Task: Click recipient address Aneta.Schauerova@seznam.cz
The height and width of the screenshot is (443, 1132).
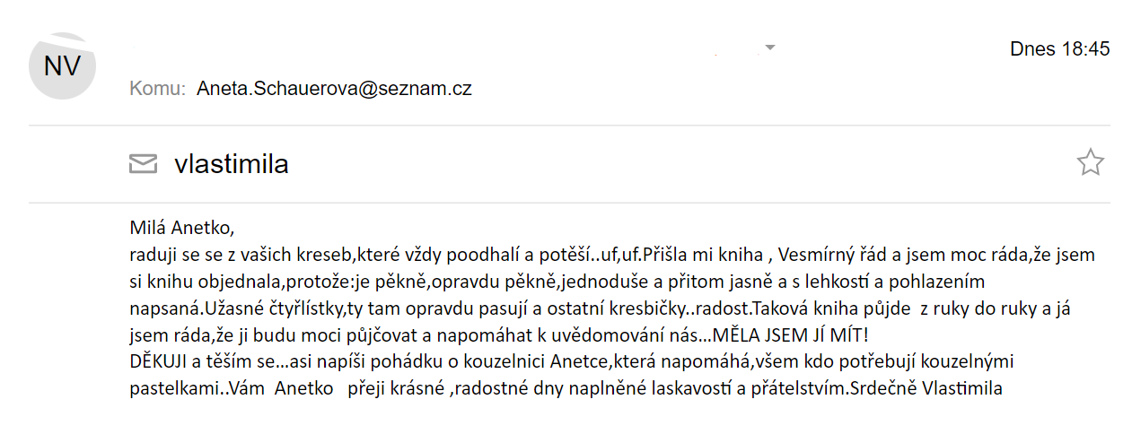Action: pos(334,89)
